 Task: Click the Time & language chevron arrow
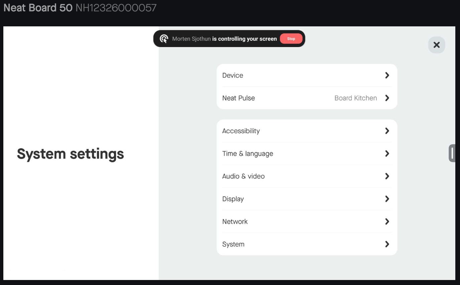coord(387,154)
